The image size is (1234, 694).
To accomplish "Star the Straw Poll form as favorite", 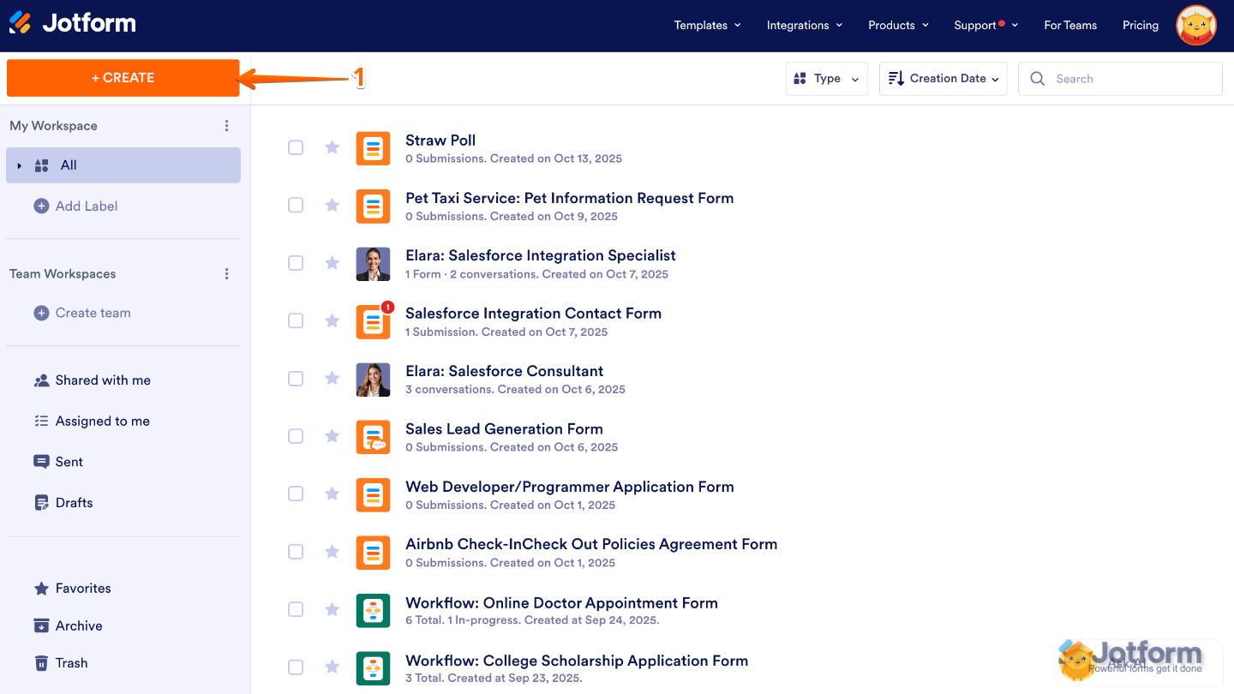I will (332, 147).
